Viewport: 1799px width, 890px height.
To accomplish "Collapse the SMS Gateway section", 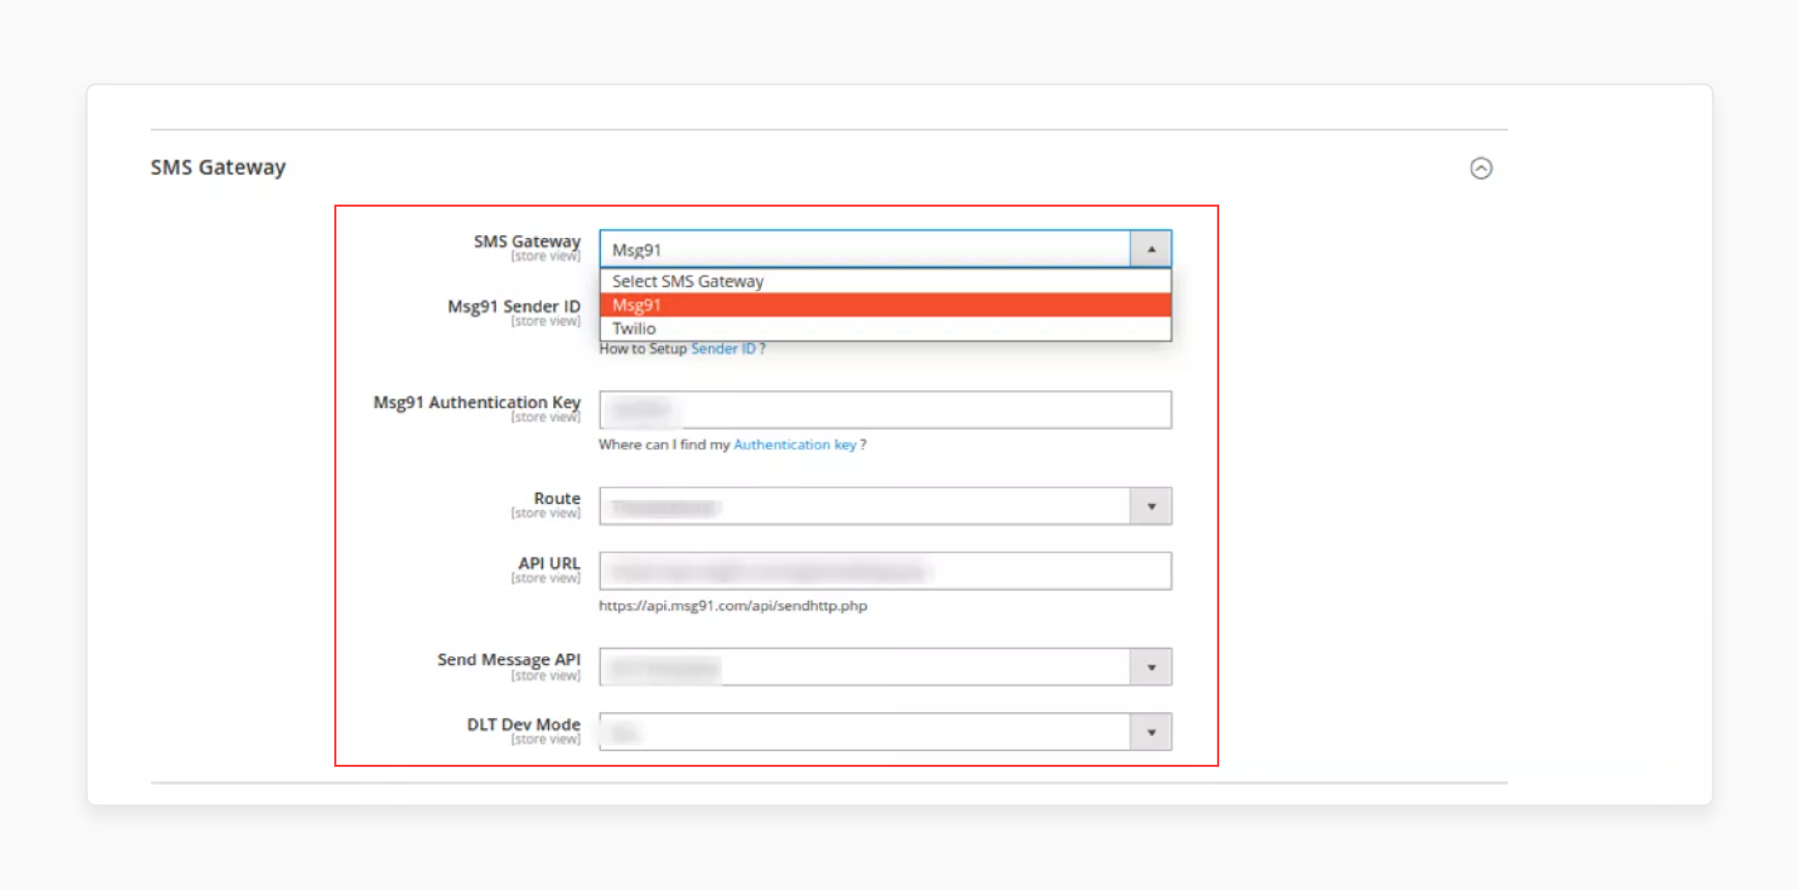I will [x=1481, y=168].
